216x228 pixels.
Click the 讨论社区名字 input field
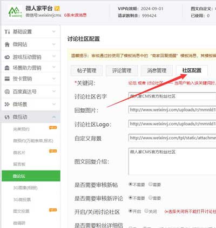click(172, 96)
